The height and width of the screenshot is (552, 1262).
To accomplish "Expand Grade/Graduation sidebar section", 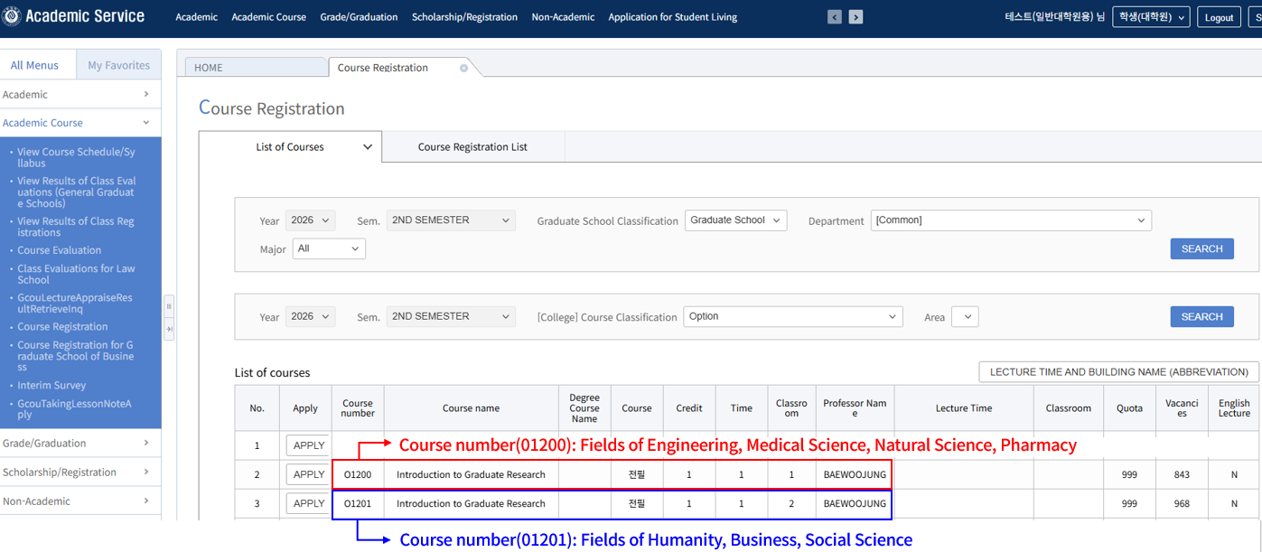I will [x=80, y=443].
